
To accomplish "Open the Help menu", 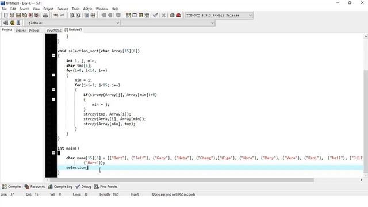I will [x=115, y=9].
